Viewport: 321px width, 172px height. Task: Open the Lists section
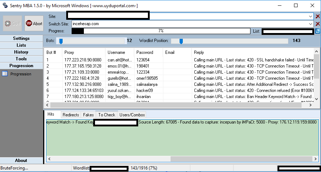pos(21,45)
